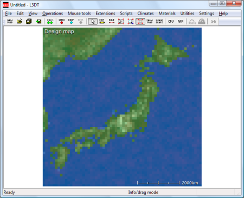Open the Mouse tools menu
This screenshot has height=198, width=244.
[x=79, y=14]
